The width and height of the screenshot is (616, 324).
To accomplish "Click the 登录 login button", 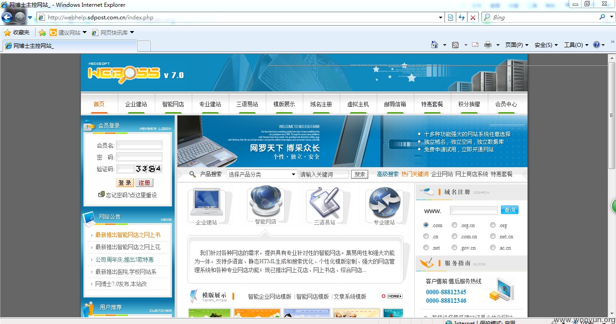I will pos(125,183).
